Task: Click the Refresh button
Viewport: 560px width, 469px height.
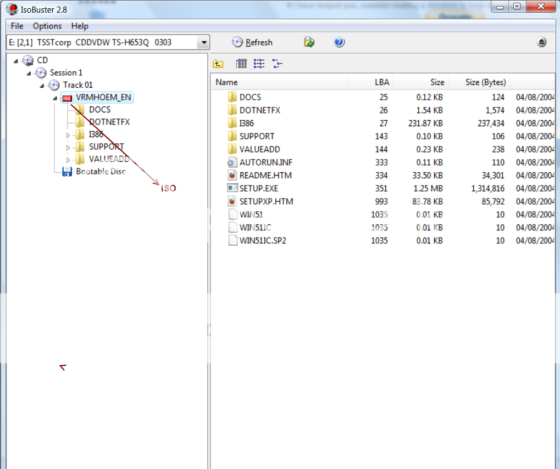Action: [253, 42]
